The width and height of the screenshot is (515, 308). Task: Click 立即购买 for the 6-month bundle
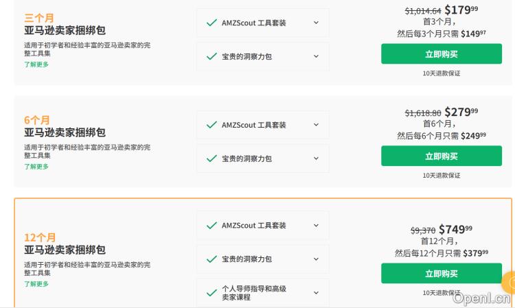click(x=442, y=156)
